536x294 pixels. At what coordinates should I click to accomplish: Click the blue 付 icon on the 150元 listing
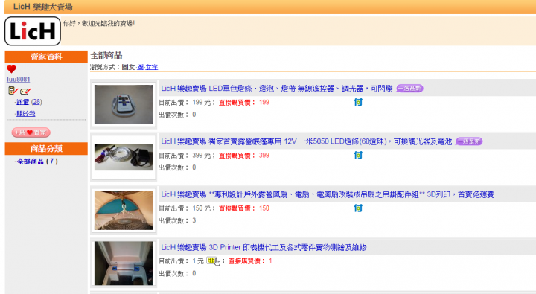(x=358, y=208)
